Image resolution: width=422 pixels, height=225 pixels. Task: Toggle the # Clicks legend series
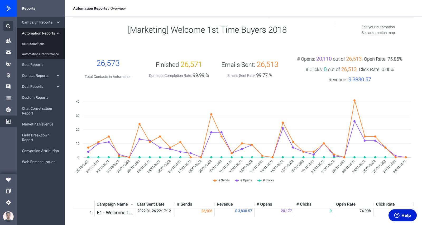click(x=266, y=180)
